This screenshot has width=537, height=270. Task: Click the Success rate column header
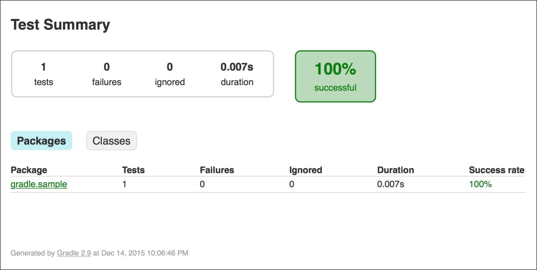click(x=496, y=170)
